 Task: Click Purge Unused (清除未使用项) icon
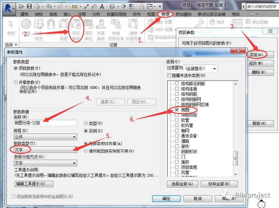pyautogui.click(x=133, y=24)
